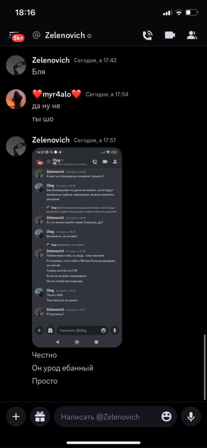Open the emoji picker
Viewport: 207px width, 448px height.
[x=166, y=416]
